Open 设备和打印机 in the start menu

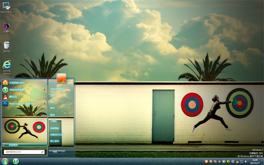pos(57,135)
